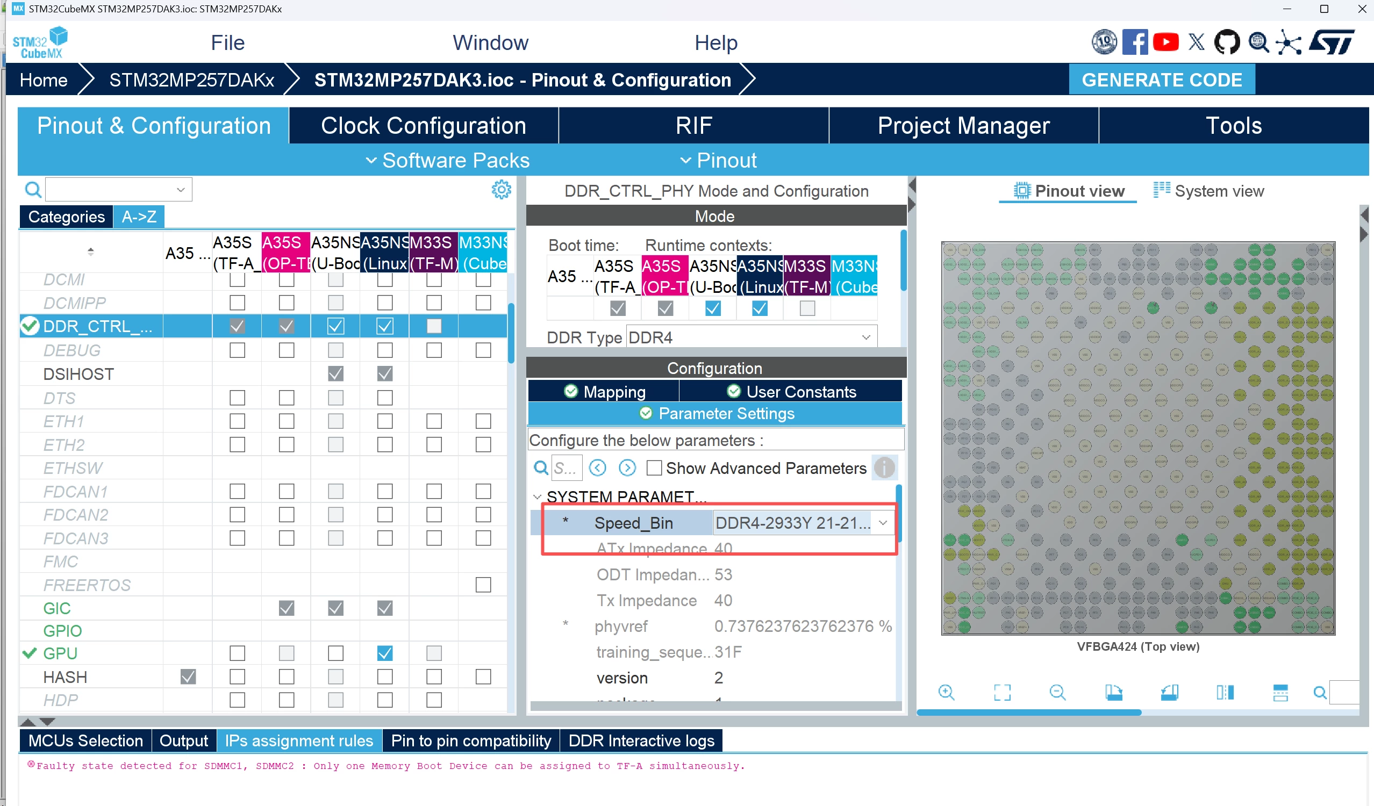This screenshot has height=806, width=1374.
Task: Click the STM32CubeMX logo
Action: (x=40, y=42)
